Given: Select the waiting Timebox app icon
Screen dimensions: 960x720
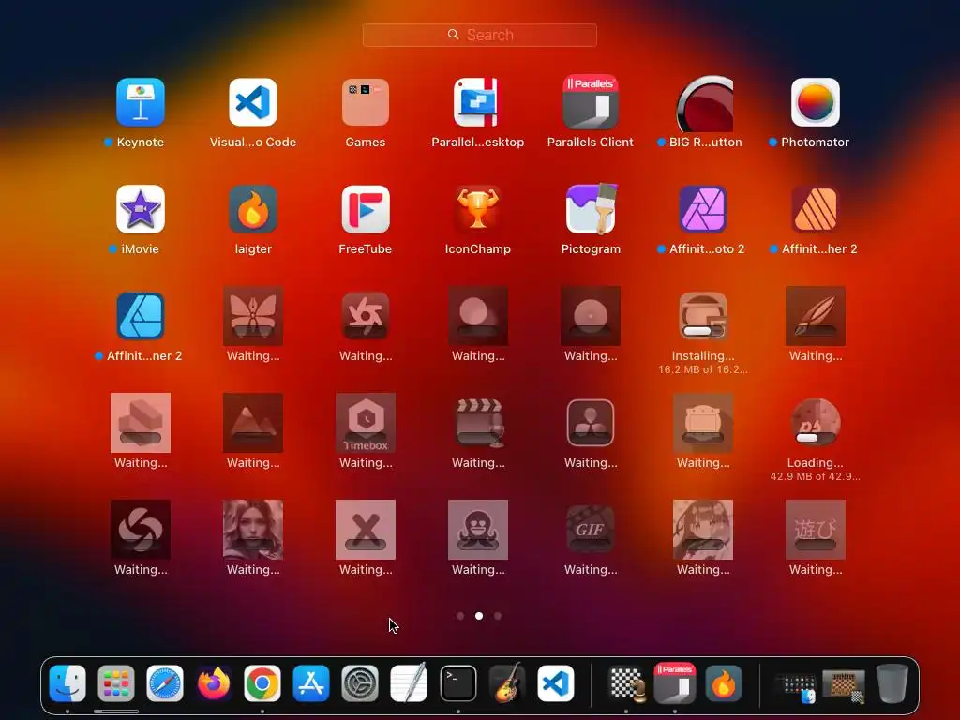Looking at the screenshot, I should click(366, 423).
